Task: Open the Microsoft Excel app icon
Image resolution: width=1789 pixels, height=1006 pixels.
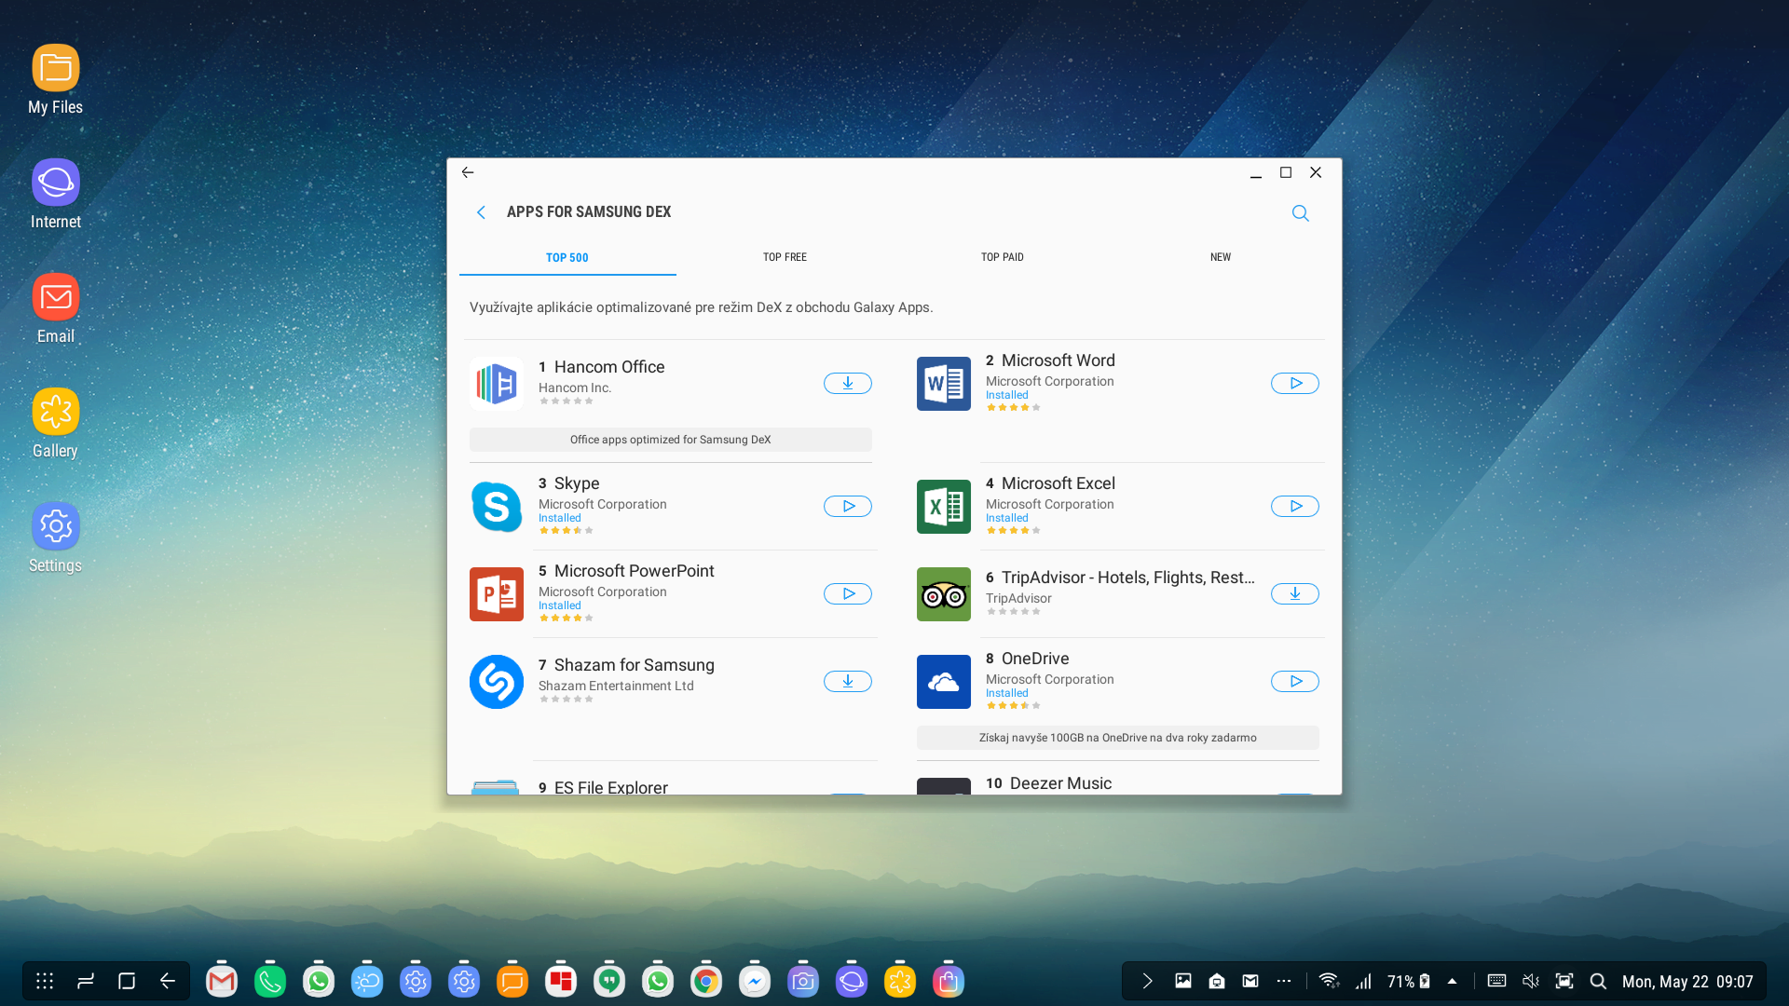Action: [944, 507]
